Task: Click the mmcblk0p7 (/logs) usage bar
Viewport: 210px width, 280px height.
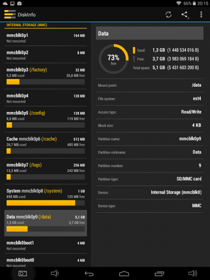Action: pyautogui.click(x=45, y=177)
